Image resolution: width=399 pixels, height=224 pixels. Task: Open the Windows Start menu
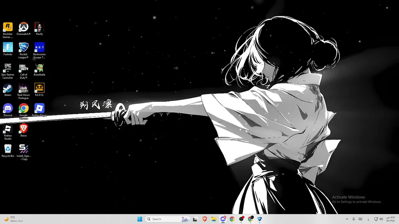[140, 219]
